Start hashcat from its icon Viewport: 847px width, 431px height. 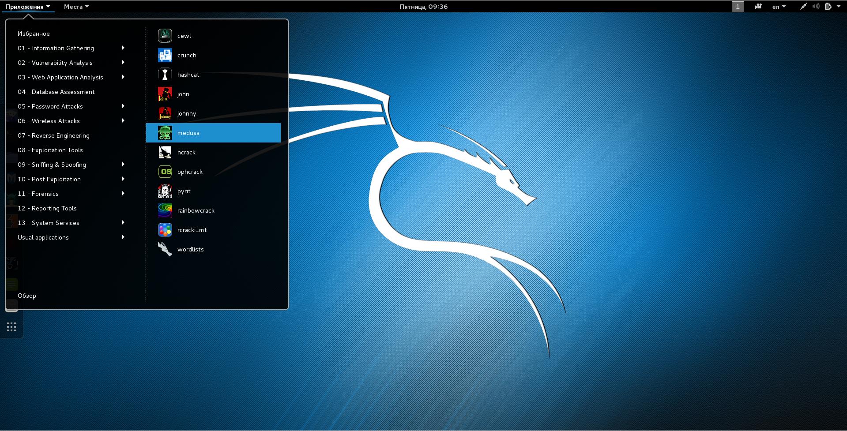click(x=165, y=75)
